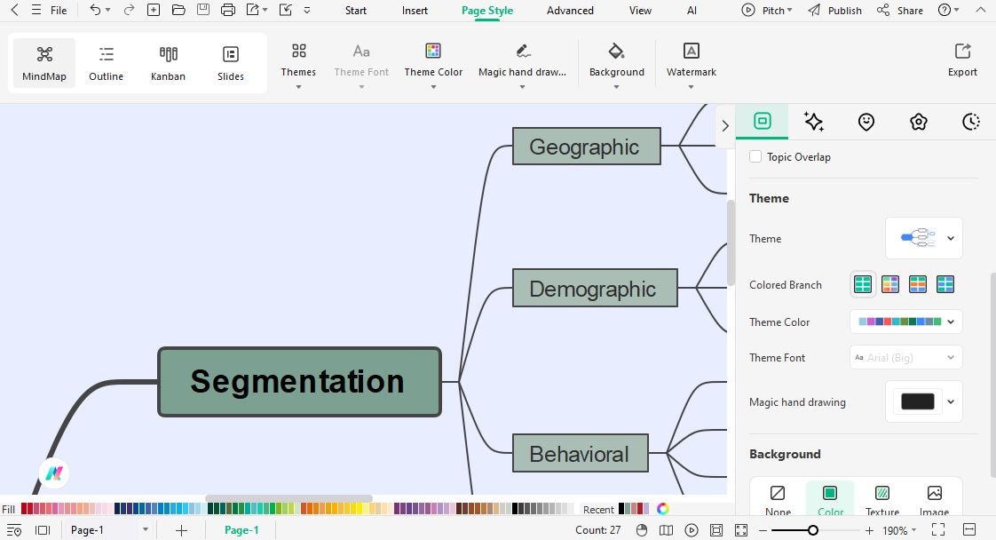Viewport: 996px width, 540px height.
Task: Choose Image background option
Action: click(935, 499)
